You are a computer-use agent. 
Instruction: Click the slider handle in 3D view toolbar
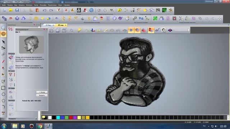pyautogui.click(x=189, y=30)
